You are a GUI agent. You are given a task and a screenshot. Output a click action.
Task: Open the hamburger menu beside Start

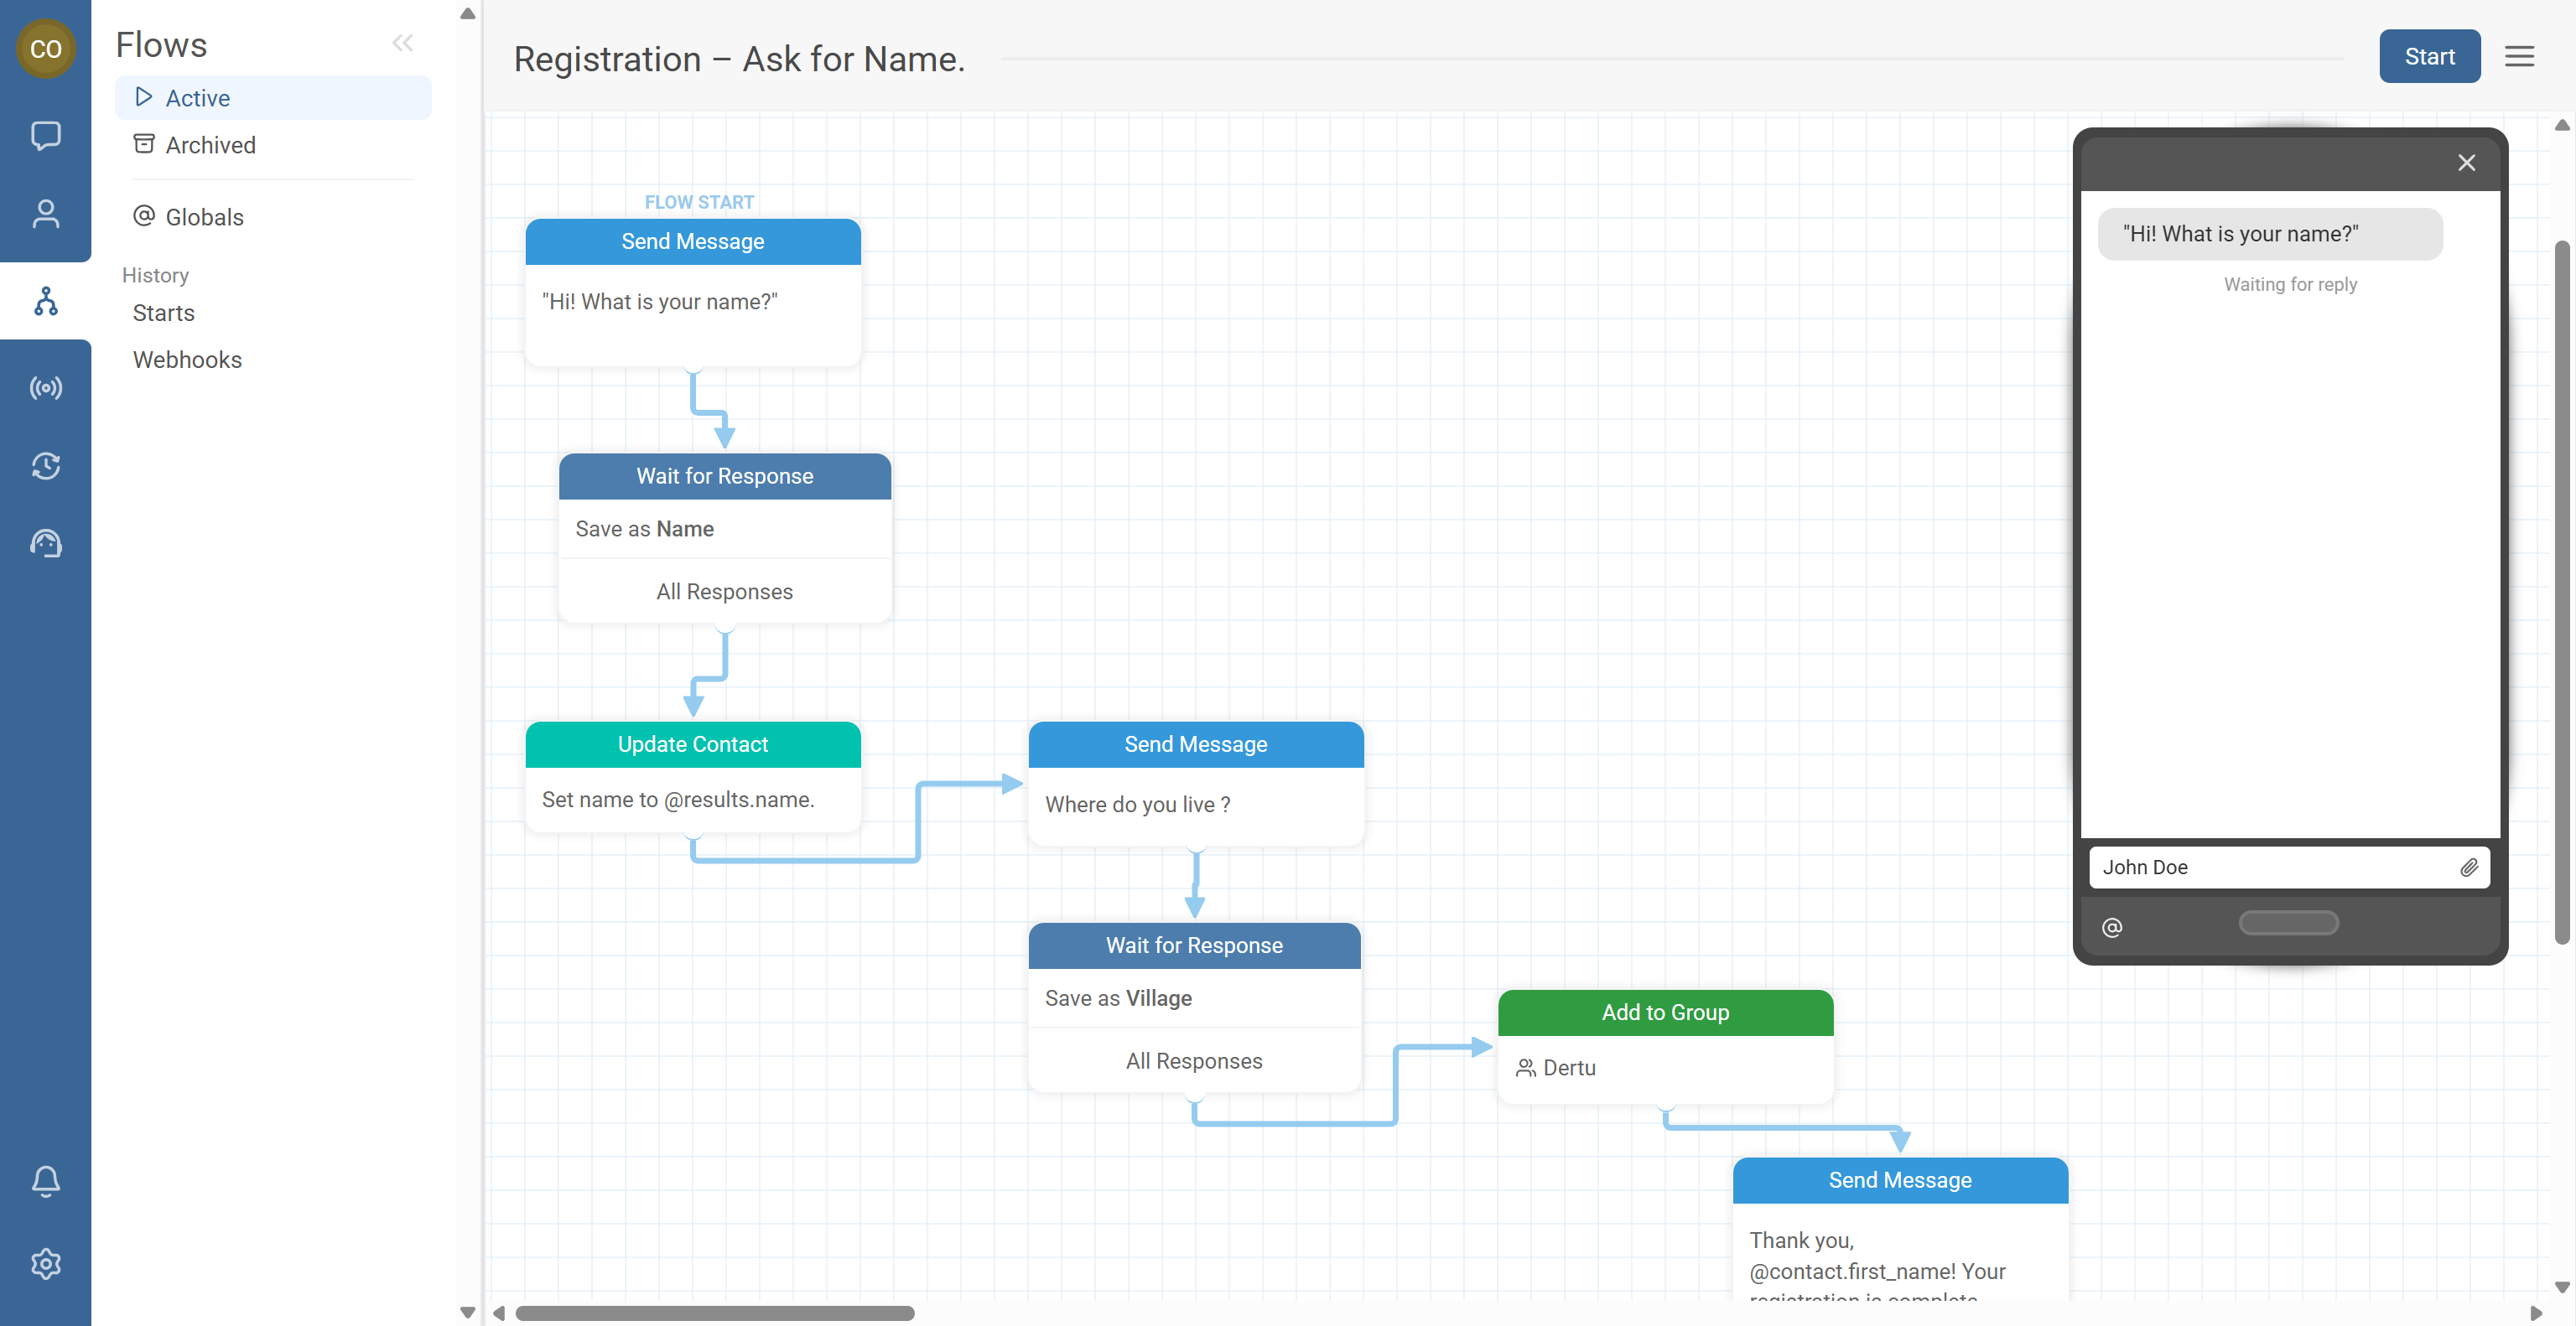tap(2519, 57)
